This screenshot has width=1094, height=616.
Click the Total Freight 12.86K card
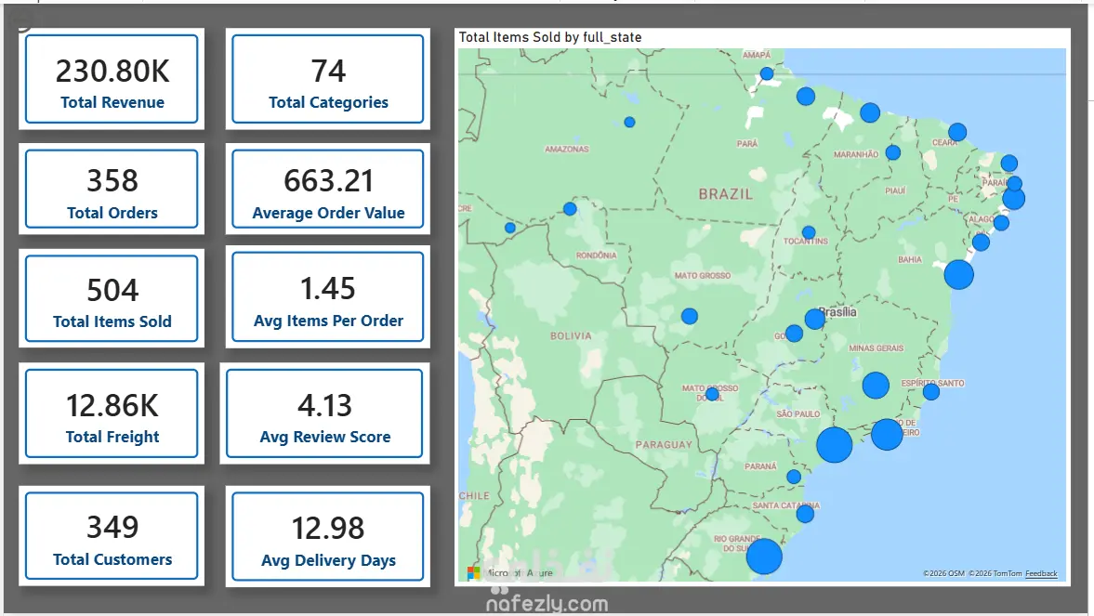[x=112, y=413]
